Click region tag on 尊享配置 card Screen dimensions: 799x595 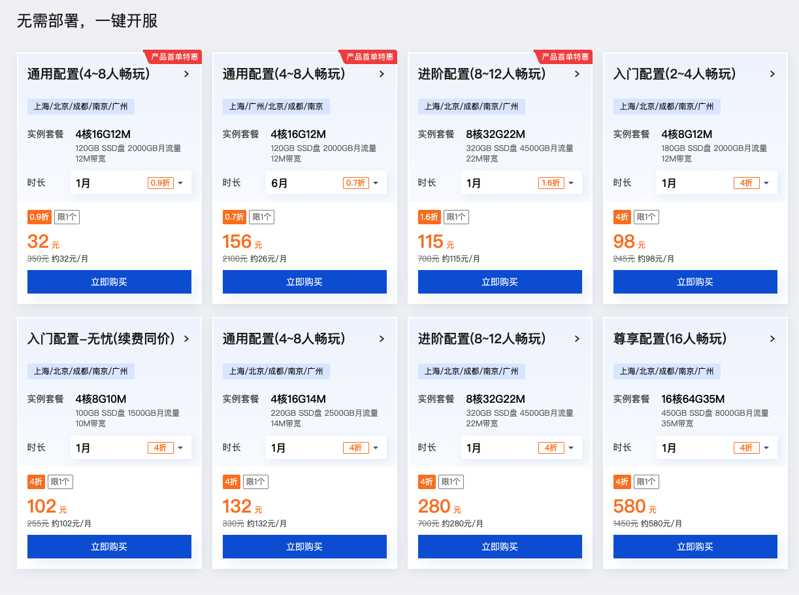coord(667,371)
